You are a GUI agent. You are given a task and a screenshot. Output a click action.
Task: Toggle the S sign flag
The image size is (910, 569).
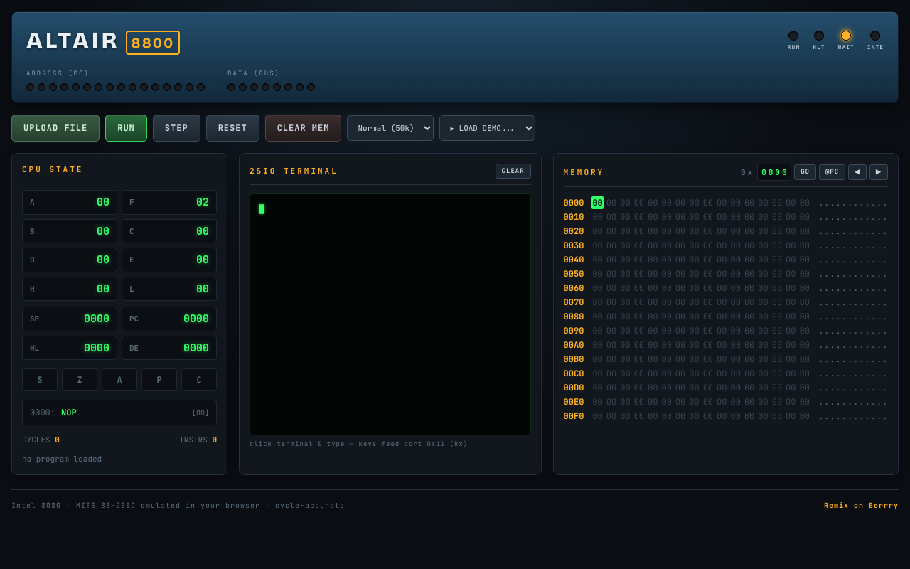point(40,380)
